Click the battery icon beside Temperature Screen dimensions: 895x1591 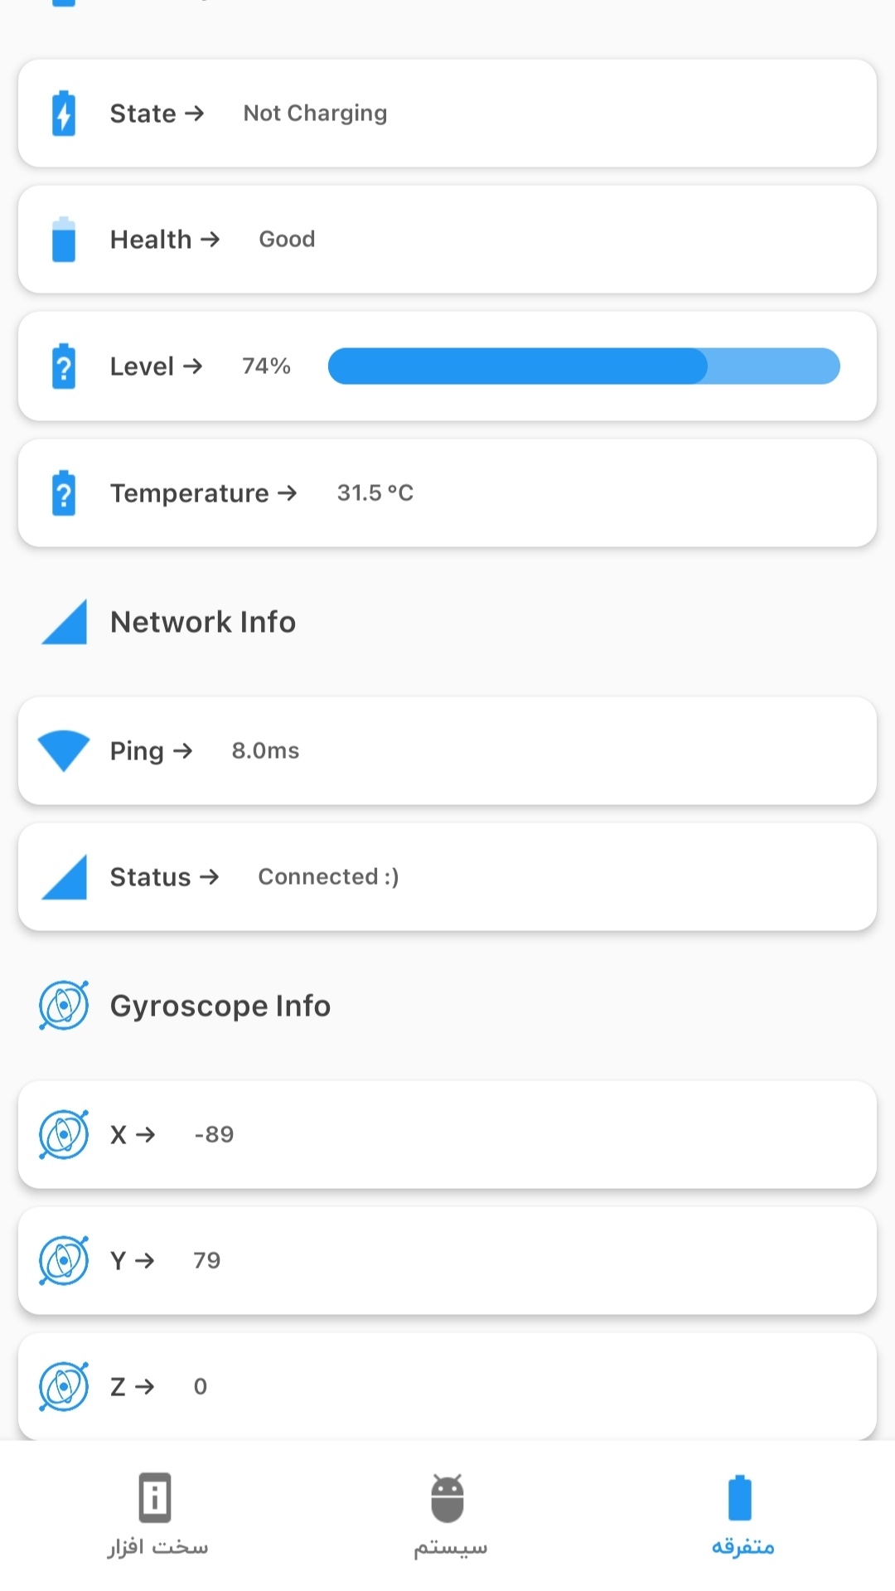click(x=64, y=493)
